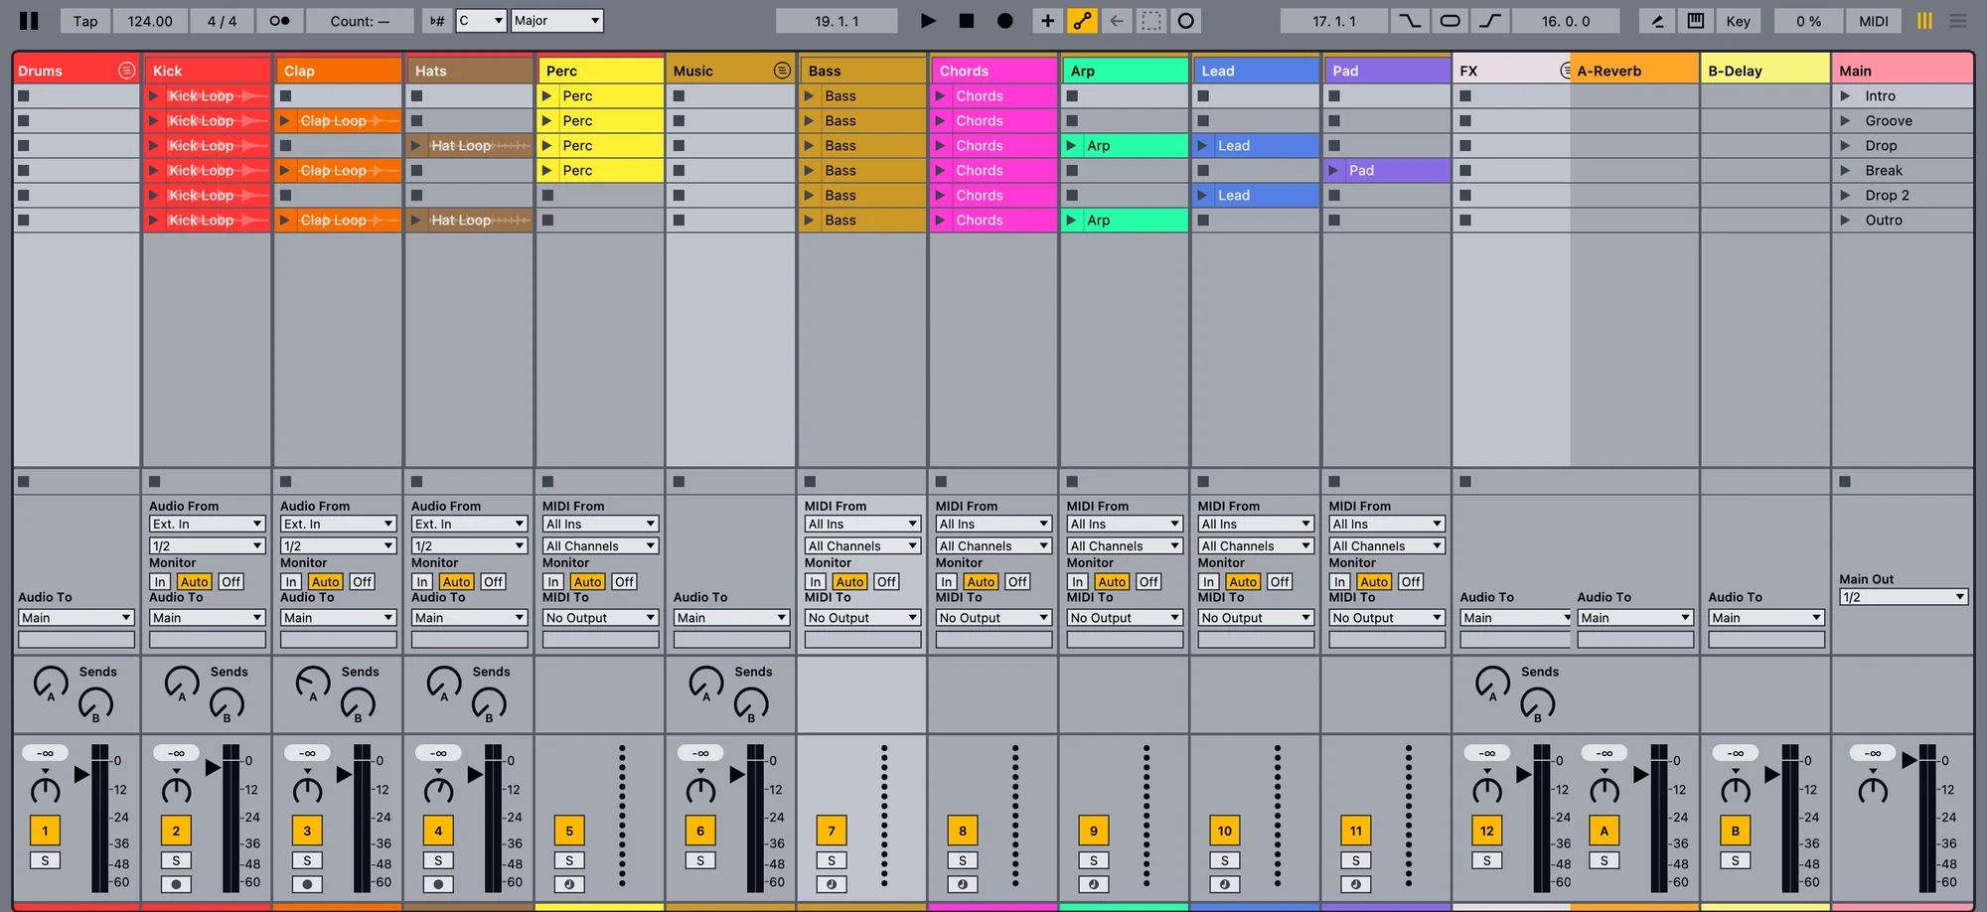Enable Draw Mode pencil icon
The image size is (1987, 912).
(x=1657, y=21)
